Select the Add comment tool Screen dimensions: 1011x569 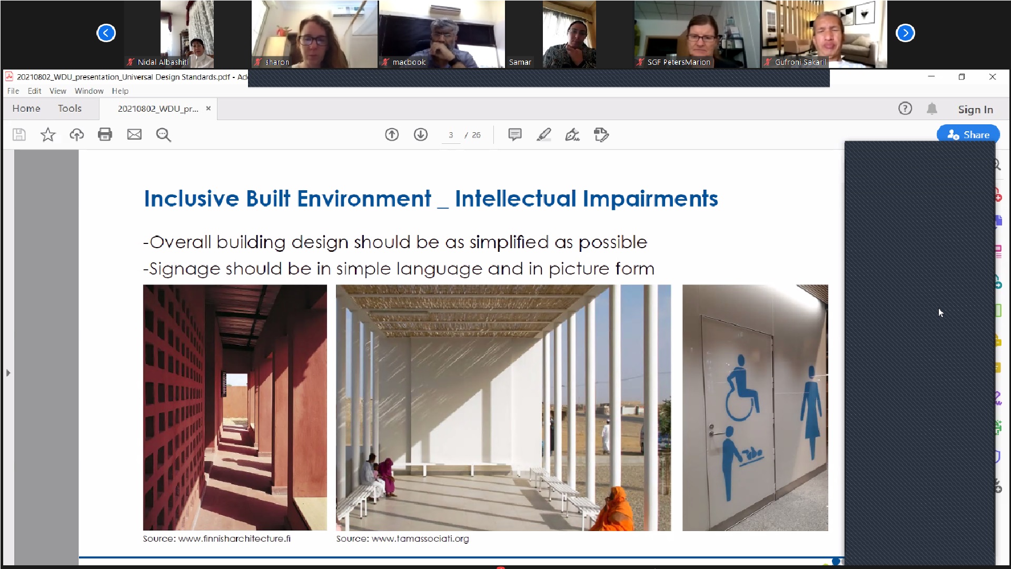(x=515, y=135)
